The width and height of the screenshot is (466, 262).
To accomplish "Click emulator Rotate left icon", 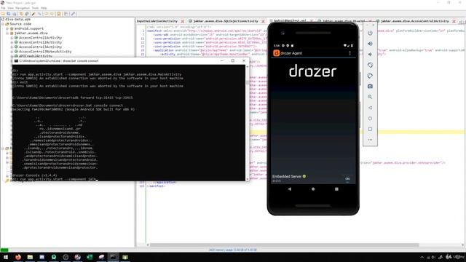I will tap(370, 65).
